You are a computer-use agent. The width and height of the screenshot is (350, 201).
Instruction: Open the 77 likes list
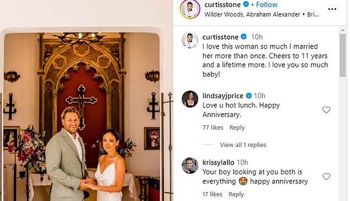[x=213, y=128]
